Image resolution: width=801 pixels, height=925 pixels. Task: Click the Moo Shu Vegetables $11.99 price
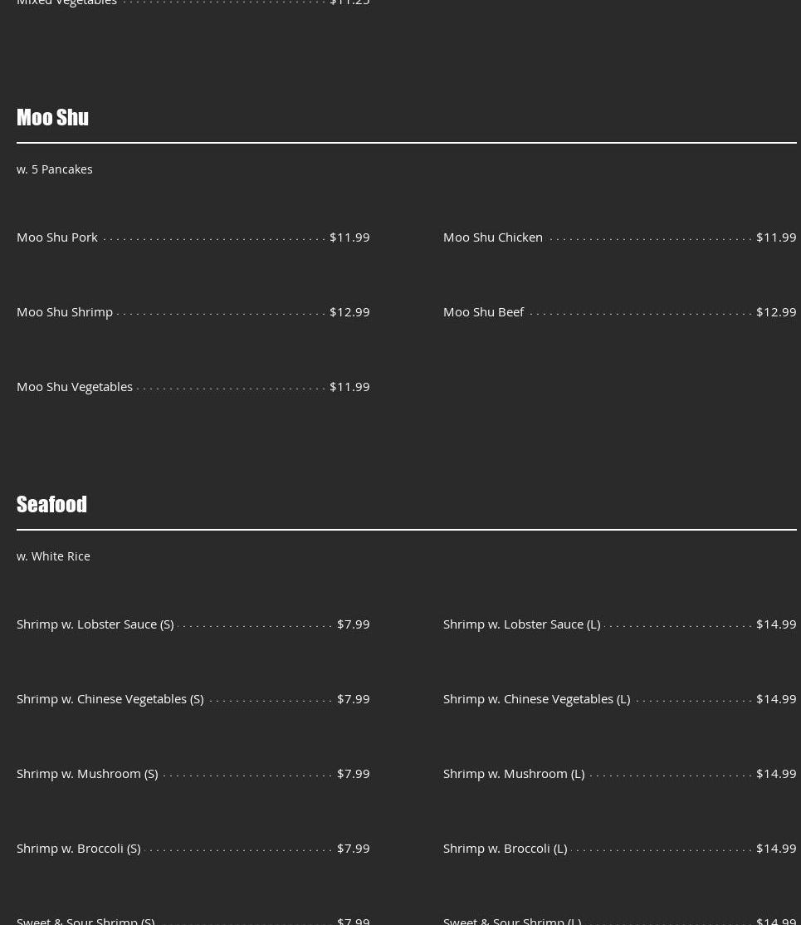point(349,386)
